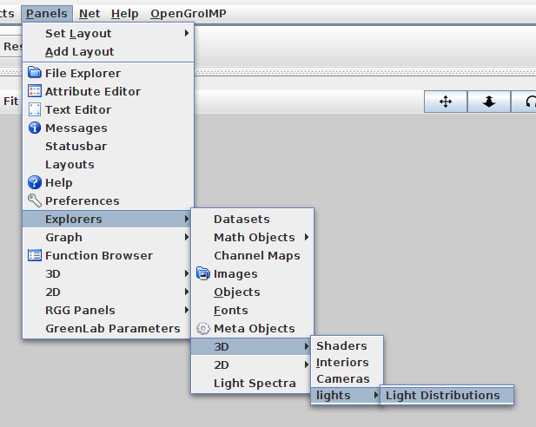Viewport: 536px width, 427px height.
Task: Select Light Distributions menu item
Action: point(443,395)
